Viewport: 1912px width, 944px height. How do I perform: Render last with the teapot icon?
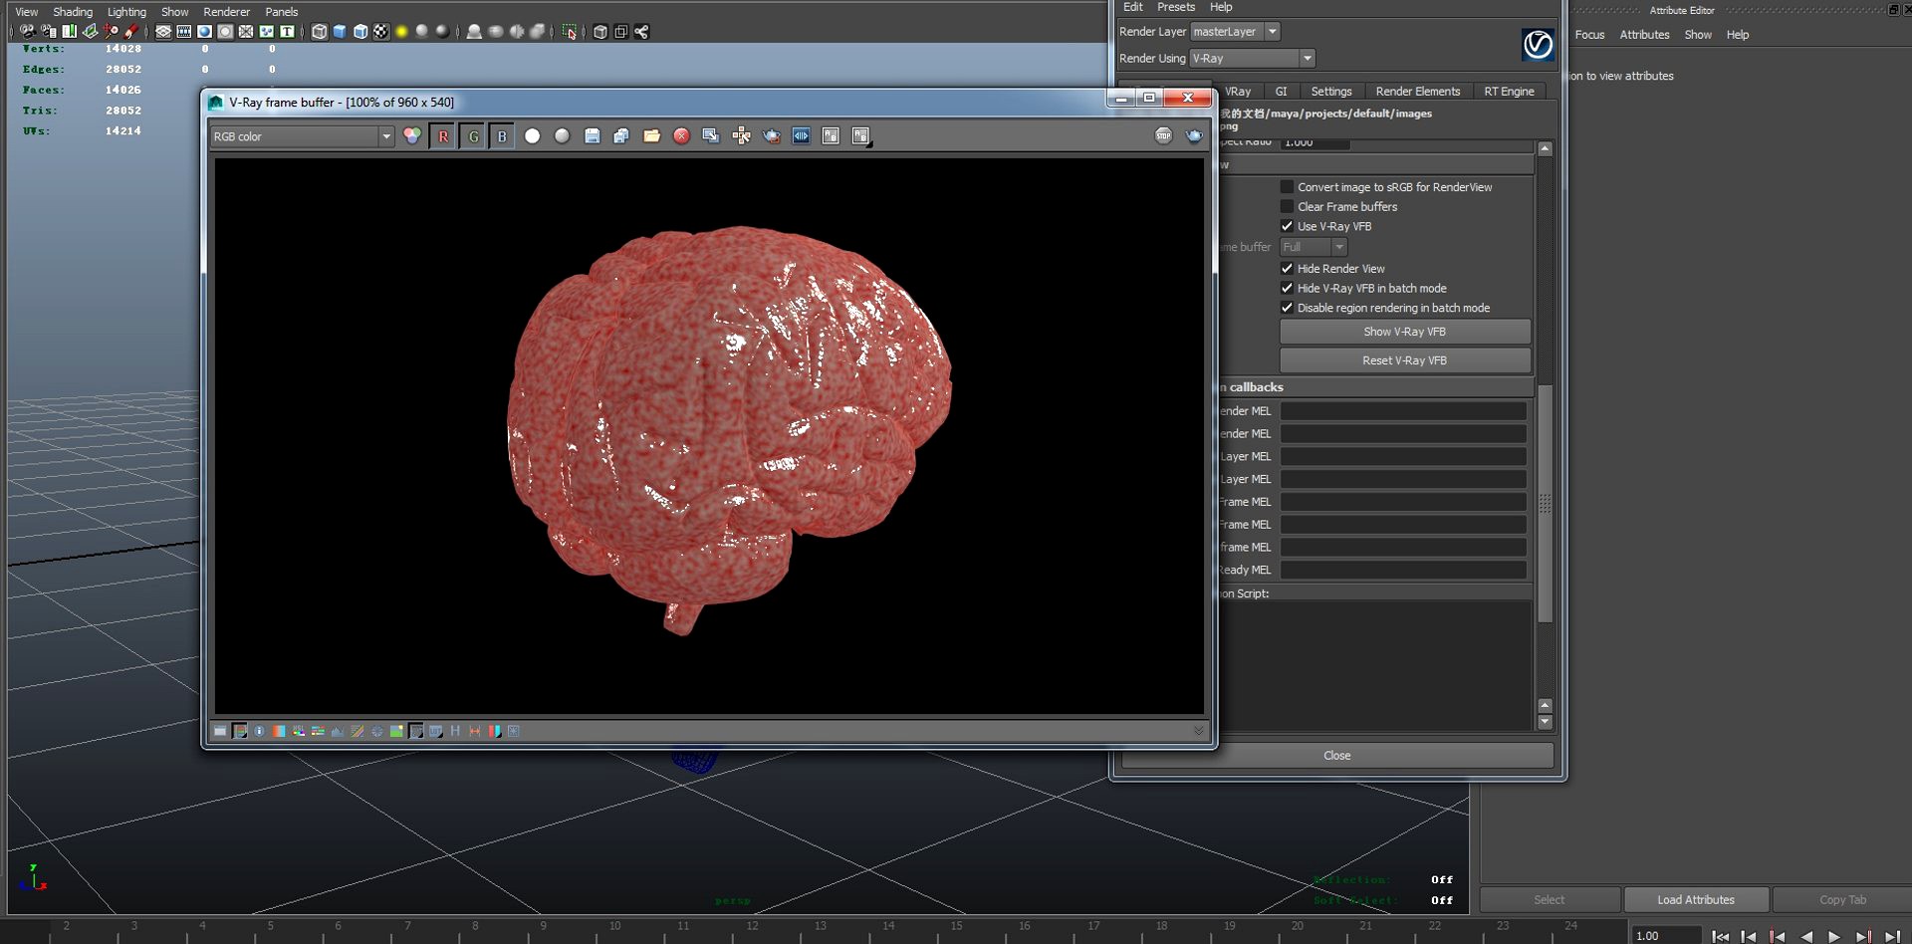1194,135
